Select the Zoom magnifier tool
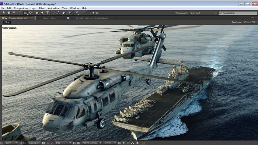This screenshot has height=145, width=258. [x=14, y=13]
